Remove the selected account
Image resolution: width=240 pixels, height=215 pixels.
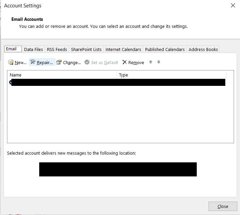tap(133, 62)
